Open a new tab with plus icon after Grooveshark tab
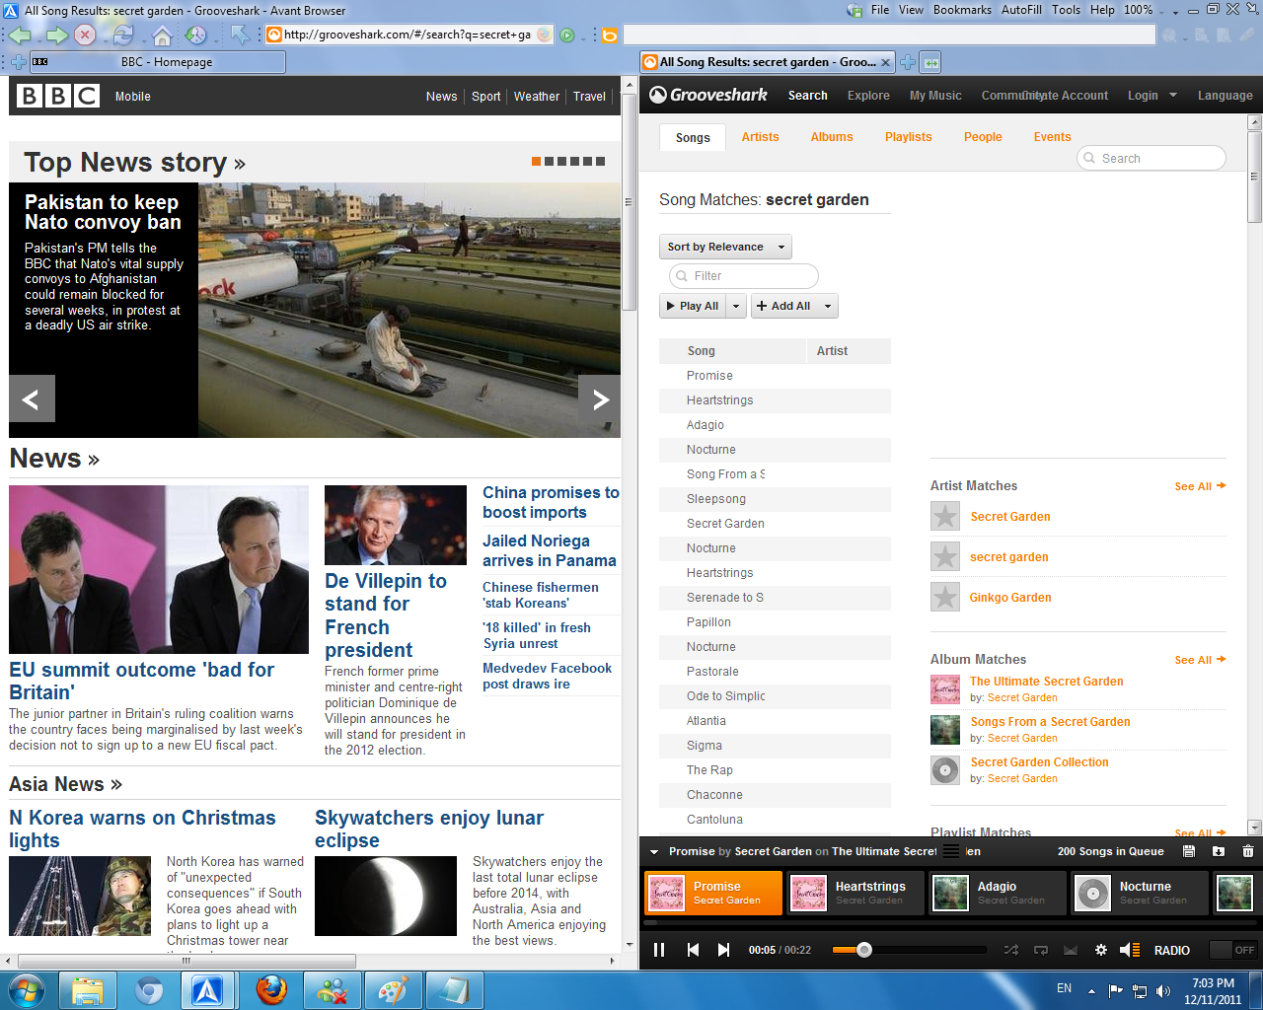 tap(908, 62)
